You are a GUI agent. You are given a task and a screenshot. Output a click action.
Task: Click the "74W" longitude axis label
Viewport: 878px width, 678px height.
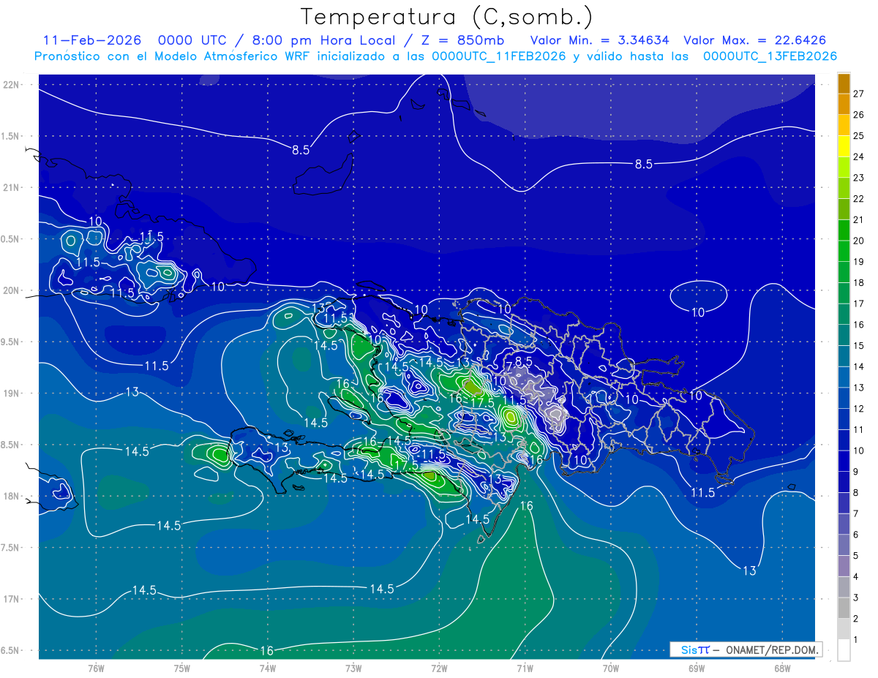pos(268,668)
